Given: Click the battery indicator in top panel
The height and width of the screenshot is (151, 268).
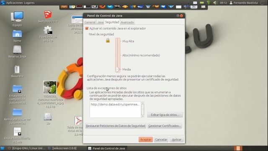Looking at the screenshot, I should click(202, 3).
